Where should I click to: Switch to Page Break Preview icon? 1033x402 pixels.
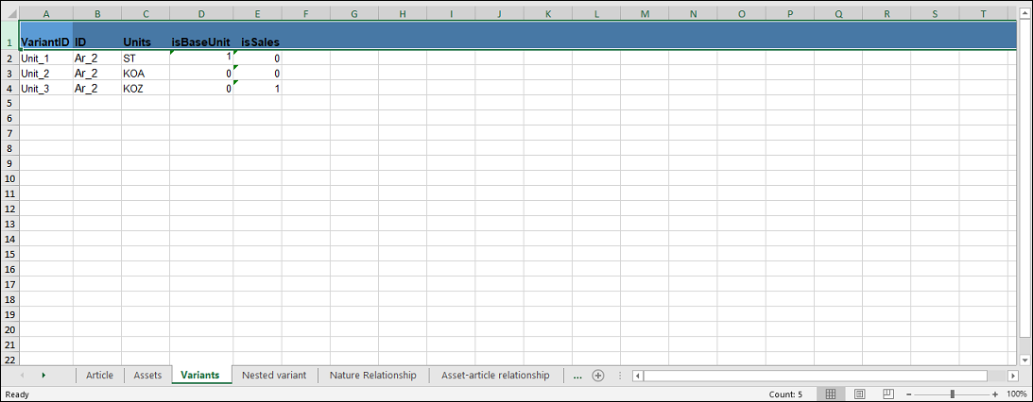point(888,394)
